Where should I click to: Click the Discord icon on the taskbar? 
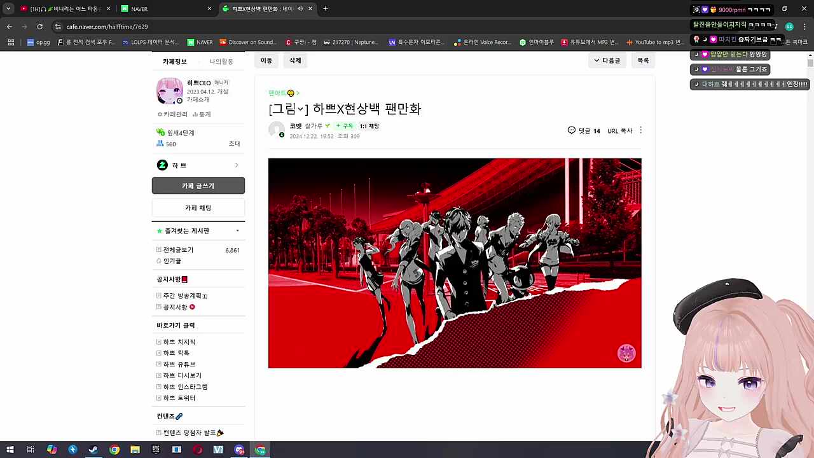239,450
